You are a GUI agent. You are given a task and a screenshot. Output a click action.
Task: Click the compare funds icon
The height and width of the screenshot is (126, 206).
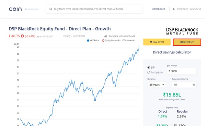point(106,36)
